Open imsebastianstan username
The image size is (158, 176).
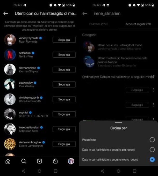(29, 127)
